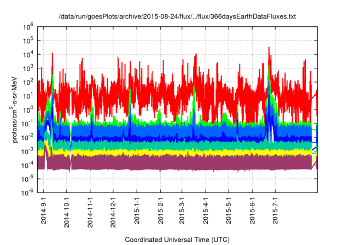This screenshot has height=245, width=350.
Task: Select the 2014-9-1 x-axis date label
Action: click(44, 208)
